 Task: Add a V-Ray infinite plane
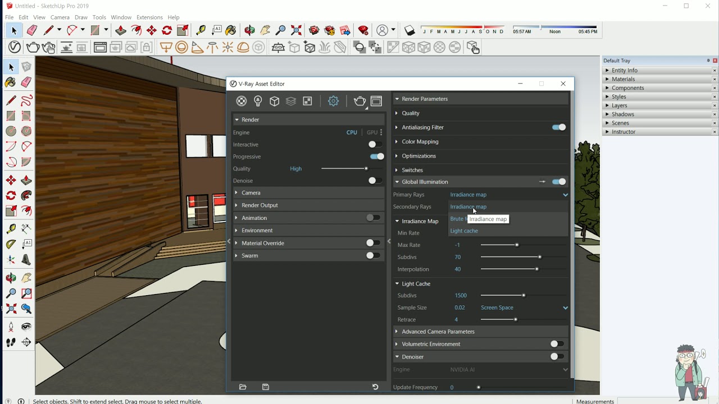[x=278, y=47]
